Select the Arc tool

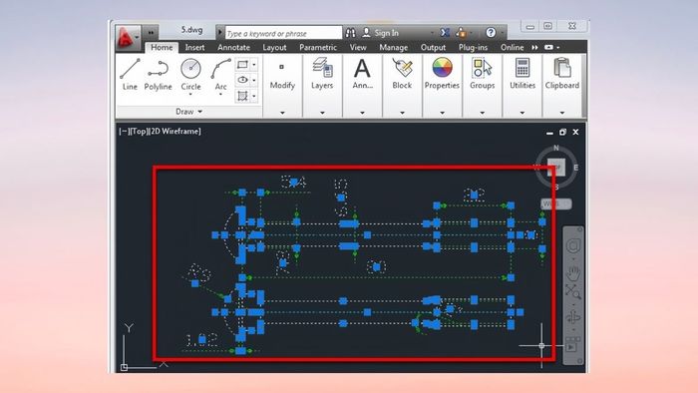tap(220, 75)
